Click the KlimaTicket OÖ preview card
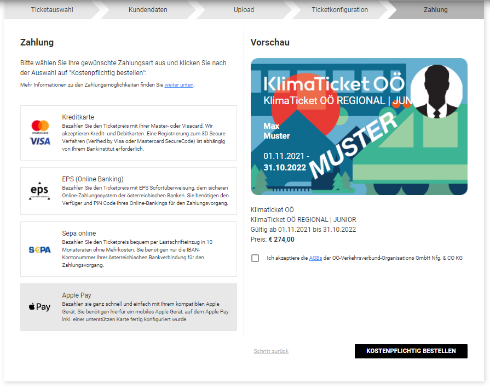 coord(359,127)
